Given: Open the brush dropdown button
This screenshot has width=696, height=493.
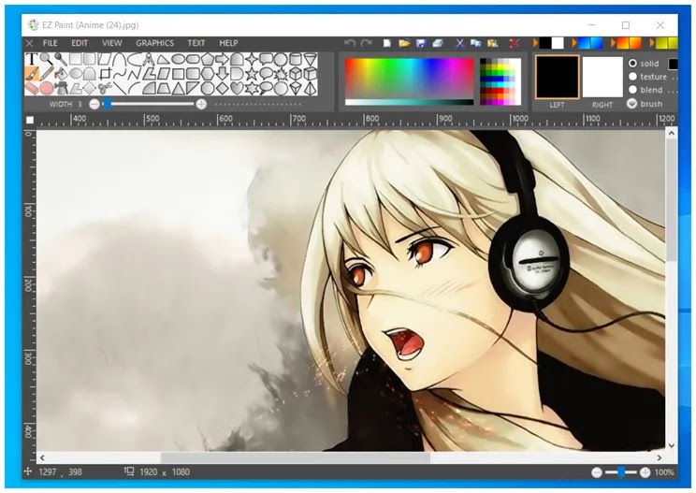Looking at the screenshot, I should click(x=632, y=104).
